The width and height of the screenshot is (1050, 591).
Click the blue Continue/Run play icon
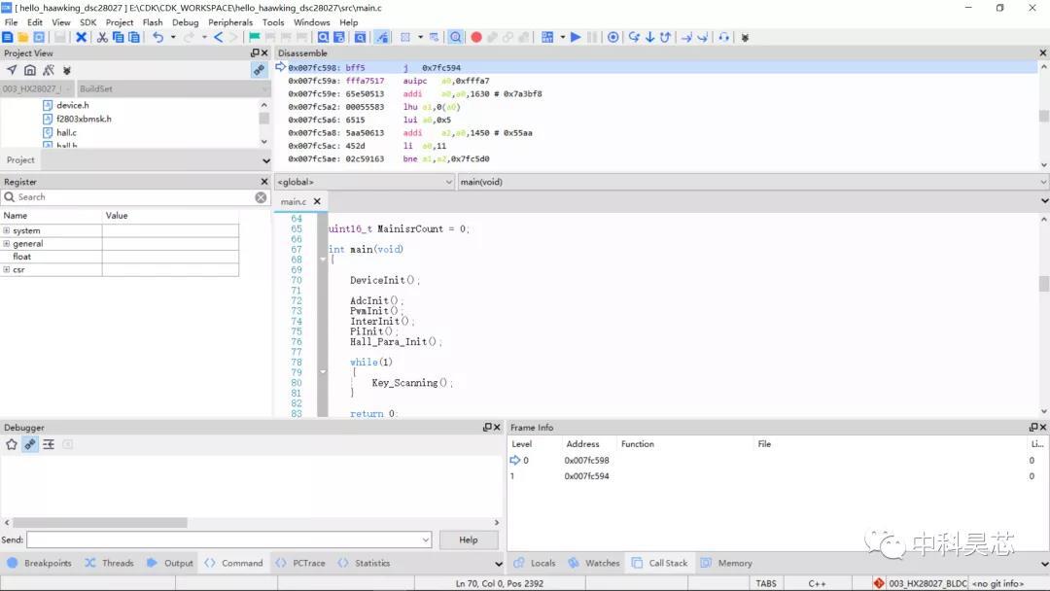coord(576,38)
